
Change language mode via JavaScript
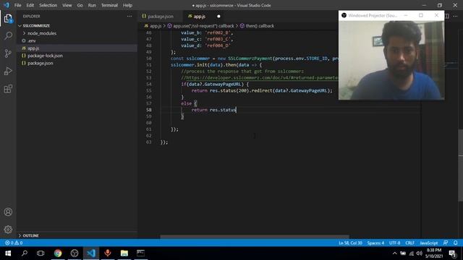(x=429, y=243)
